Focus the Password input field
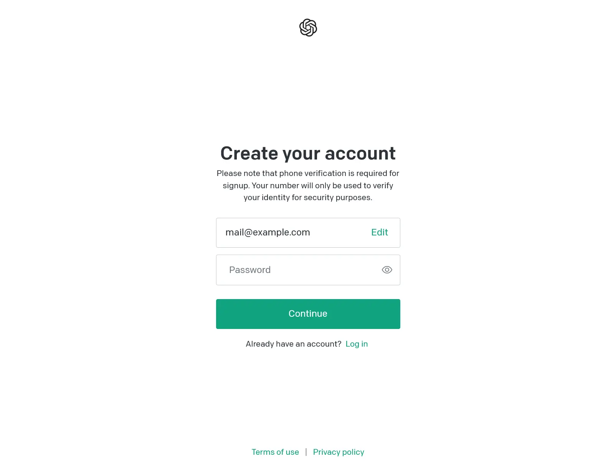This screenshot has height=472, width=616. 308,270
